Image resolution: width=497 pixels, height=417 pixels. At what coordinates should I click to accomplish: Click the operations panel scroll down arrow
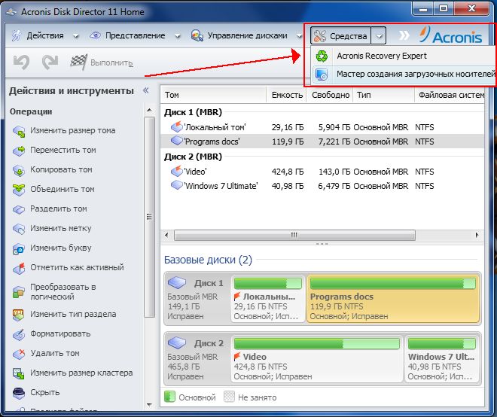pyautogui.click(x=149, y=405)
